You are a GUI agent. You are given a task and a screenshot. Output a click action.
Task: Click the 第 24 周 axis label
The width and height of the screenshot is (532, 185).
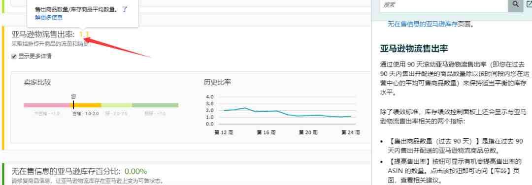click(351, 132)
